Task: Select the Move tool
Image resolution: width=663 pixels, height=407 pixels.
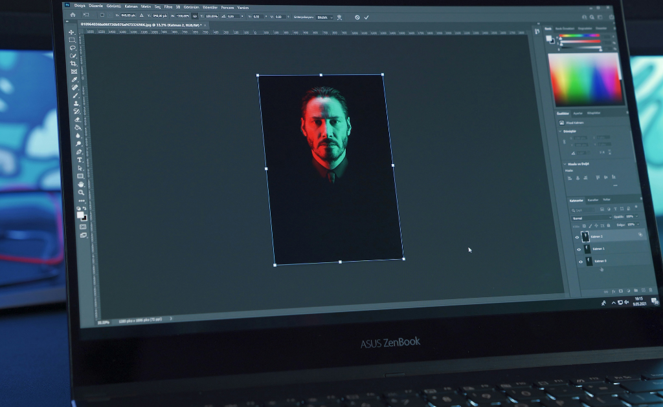Action: pyautogui.click(x=71, y=32)
